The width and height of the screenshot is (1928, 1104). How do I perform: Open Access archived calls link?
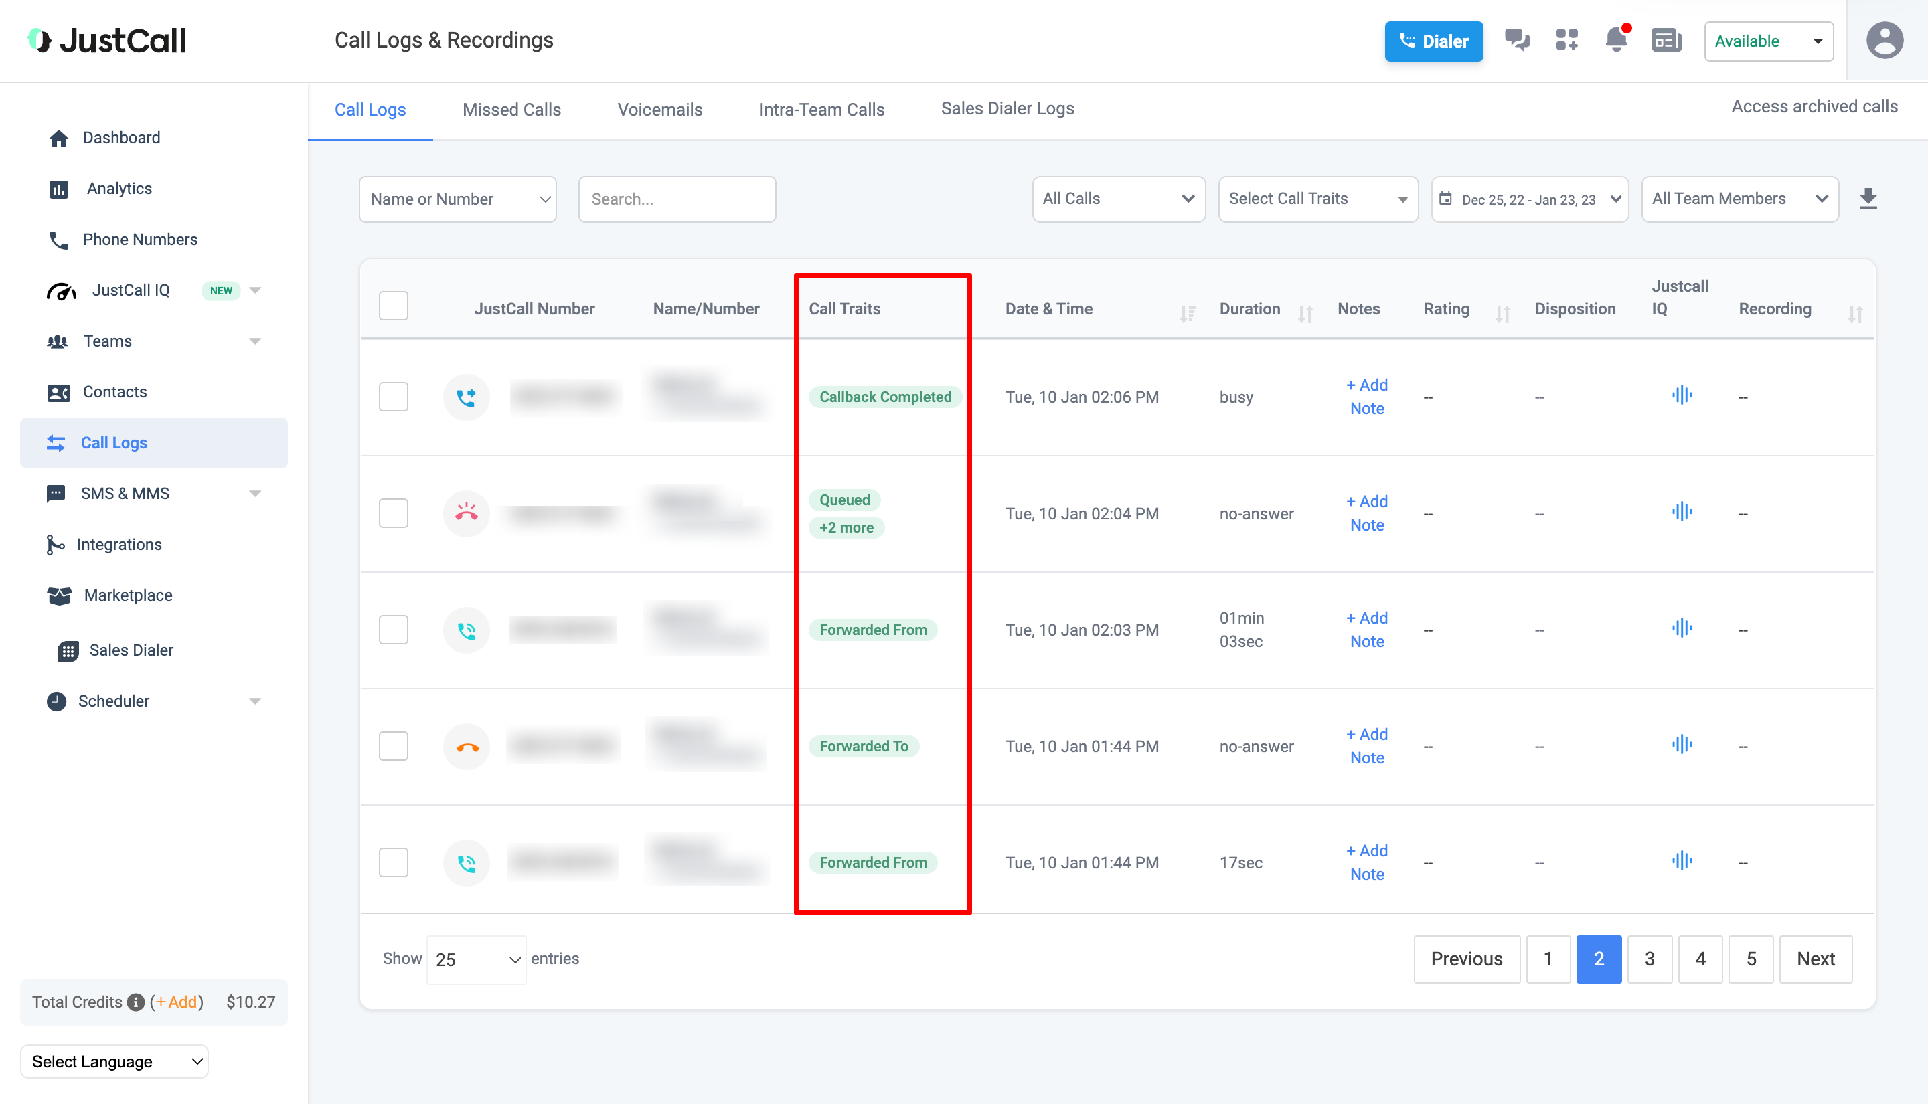(x=1814, y=106)
